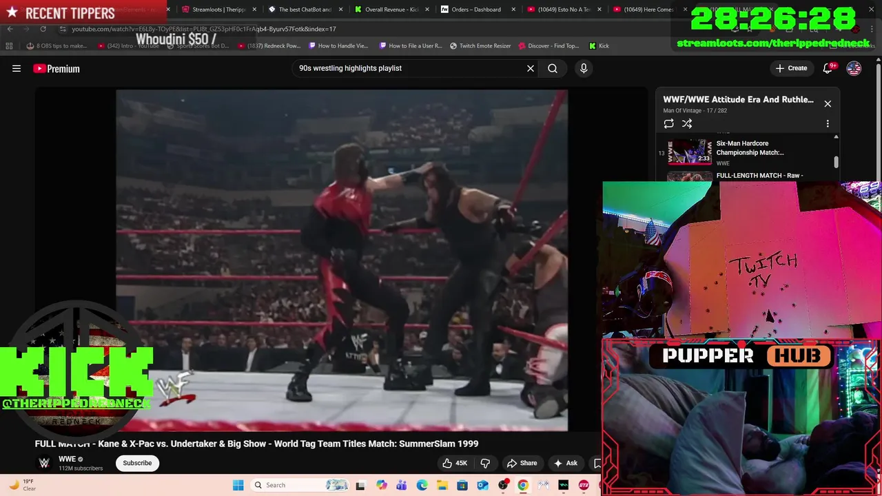Open Microsoft Store on taskbar
882x496 pixels.
point(462,485)
